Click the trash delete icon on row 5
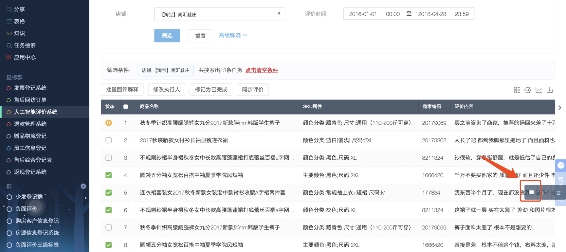This screenshot has width=566, height=252. (x=558, y=192)
